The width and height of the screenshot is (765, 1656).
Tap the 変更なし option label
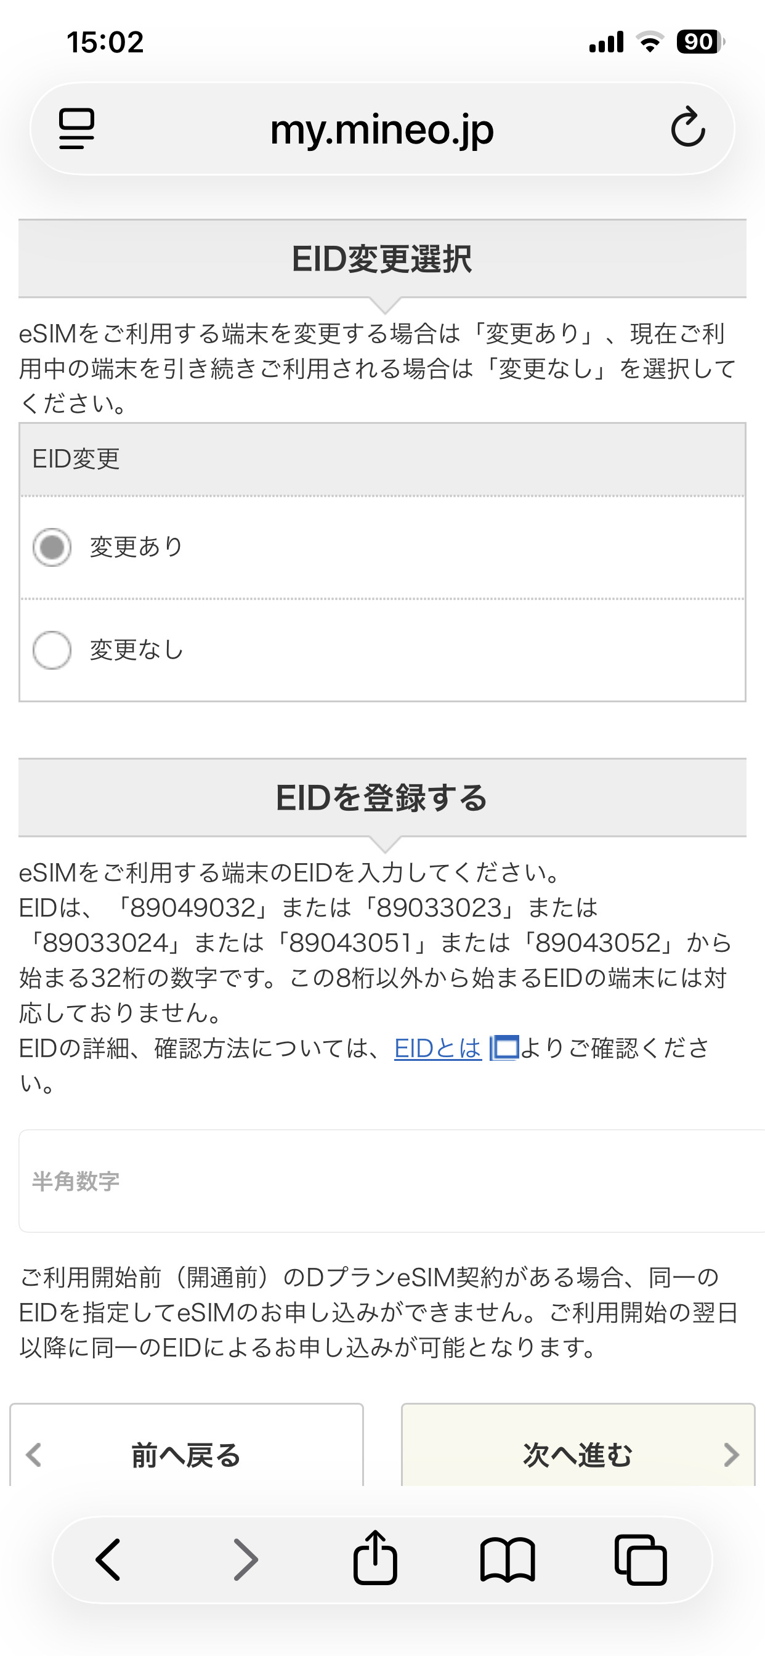(136, 650)
